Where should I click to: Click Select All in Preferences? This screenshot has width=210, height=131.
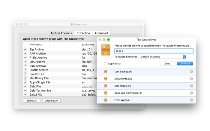coord(32,101)
